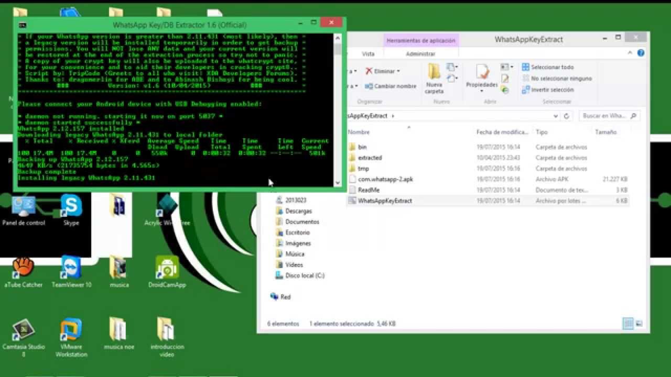Select the Herramientas de aplicación contextual tab

tap(421, 40)
